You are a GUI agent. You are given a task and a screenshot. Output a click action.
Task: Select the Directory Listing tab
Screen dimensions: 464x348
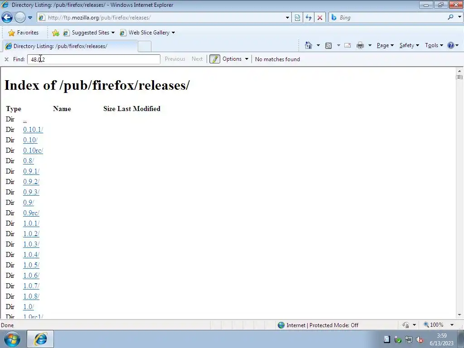tap(70, 46)
